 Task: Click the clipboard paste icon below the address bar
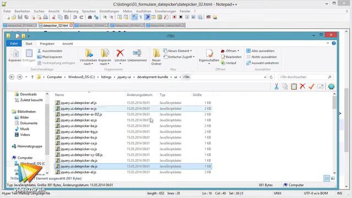(294, 86)
